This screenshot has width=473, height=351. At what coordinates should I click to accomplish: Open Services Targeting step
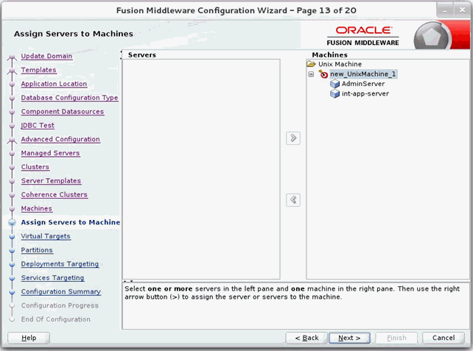pos(52,278)
